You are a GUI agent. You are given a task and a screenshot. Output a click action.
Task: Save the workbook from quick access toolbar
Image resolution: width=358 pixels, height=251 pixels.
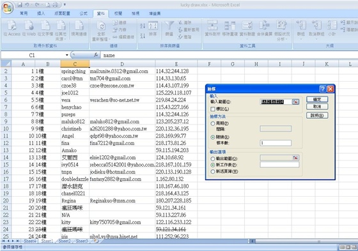pos(20,4)
